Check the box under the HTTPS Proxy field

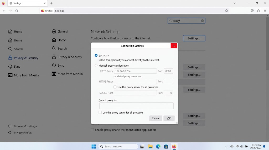(115, 87)
